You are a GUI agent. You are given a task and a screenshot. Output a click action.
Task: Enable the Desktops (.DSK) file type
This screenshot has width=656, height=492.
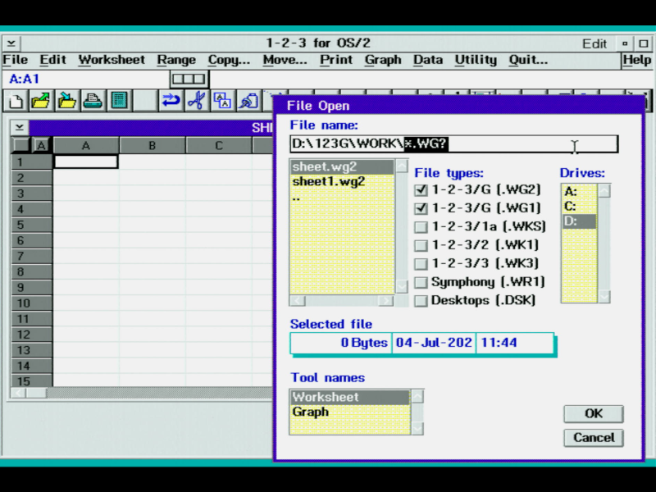pyautogui.click(x=421, y=301)
